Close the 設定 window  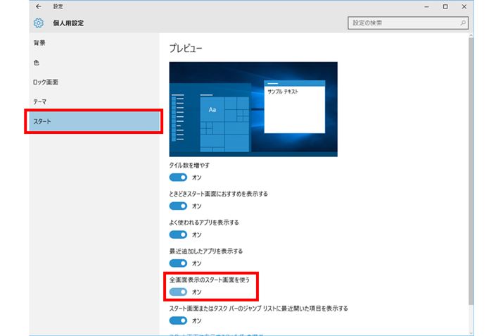(x=465, y=6)
